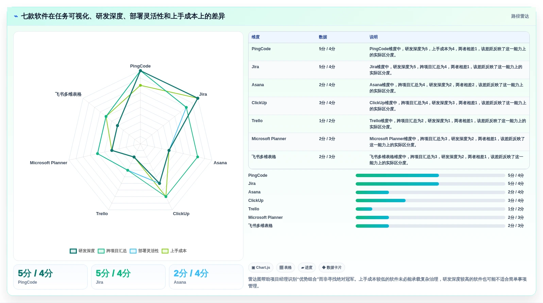Click the 飞书多维表格 progress bar

click(x=430, y=226)
